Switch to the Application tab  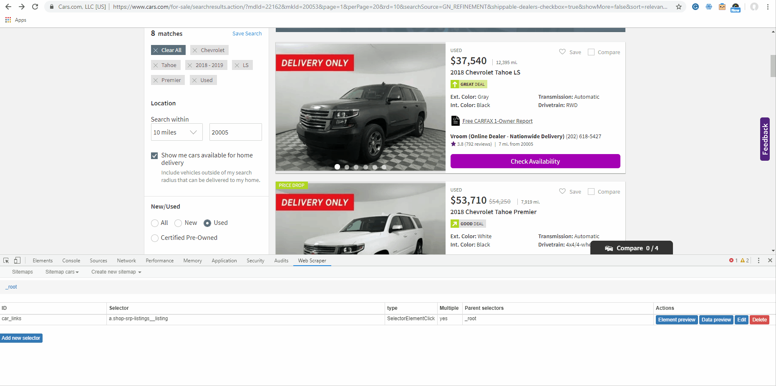[224, 261]
